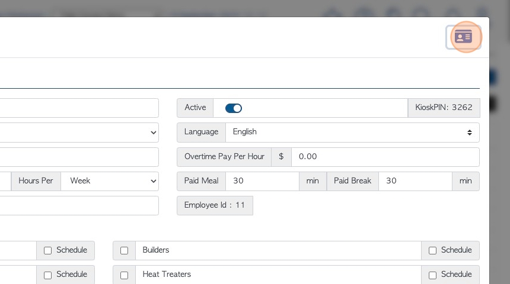The width and height of the screenshot is (510, 284).
Task: Click the Overtime Pay Per Hour field
Action: pos(385,157)
